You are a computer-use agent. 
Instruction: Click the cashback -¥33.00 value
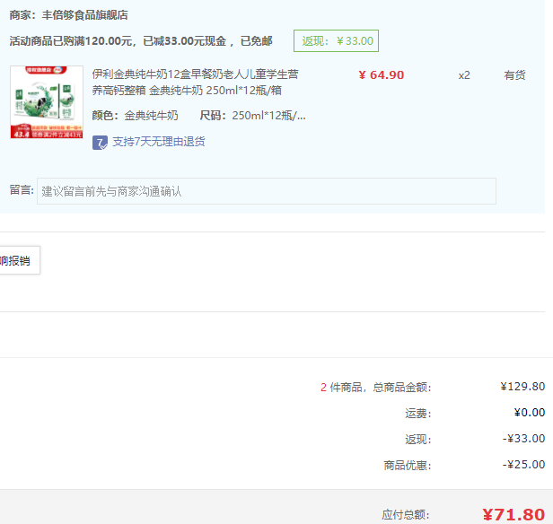[523, 439]
